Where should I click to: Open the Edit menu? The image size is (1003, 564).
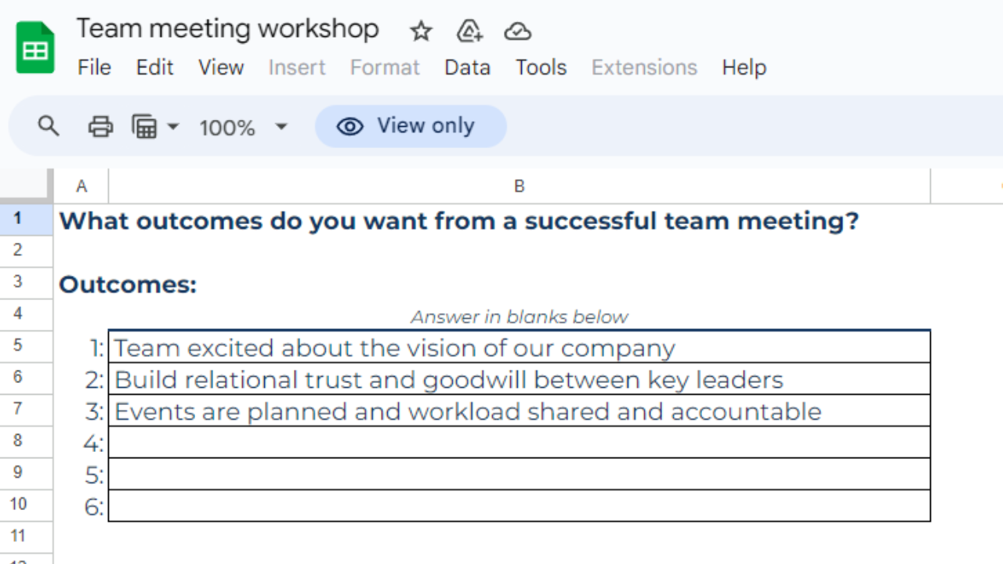coord(154,67)
